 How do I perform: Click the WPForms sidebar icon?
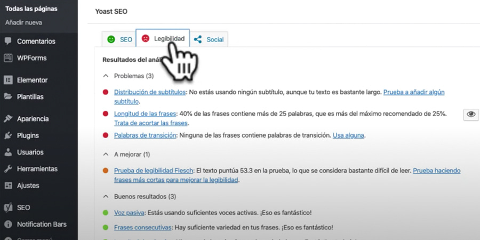point(8,58)
